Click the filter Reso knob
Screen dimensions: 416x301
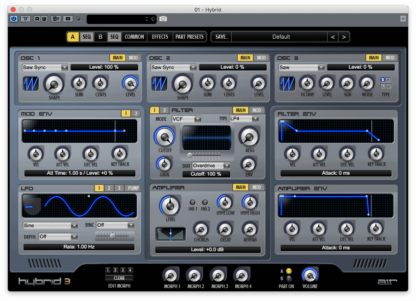249,137
